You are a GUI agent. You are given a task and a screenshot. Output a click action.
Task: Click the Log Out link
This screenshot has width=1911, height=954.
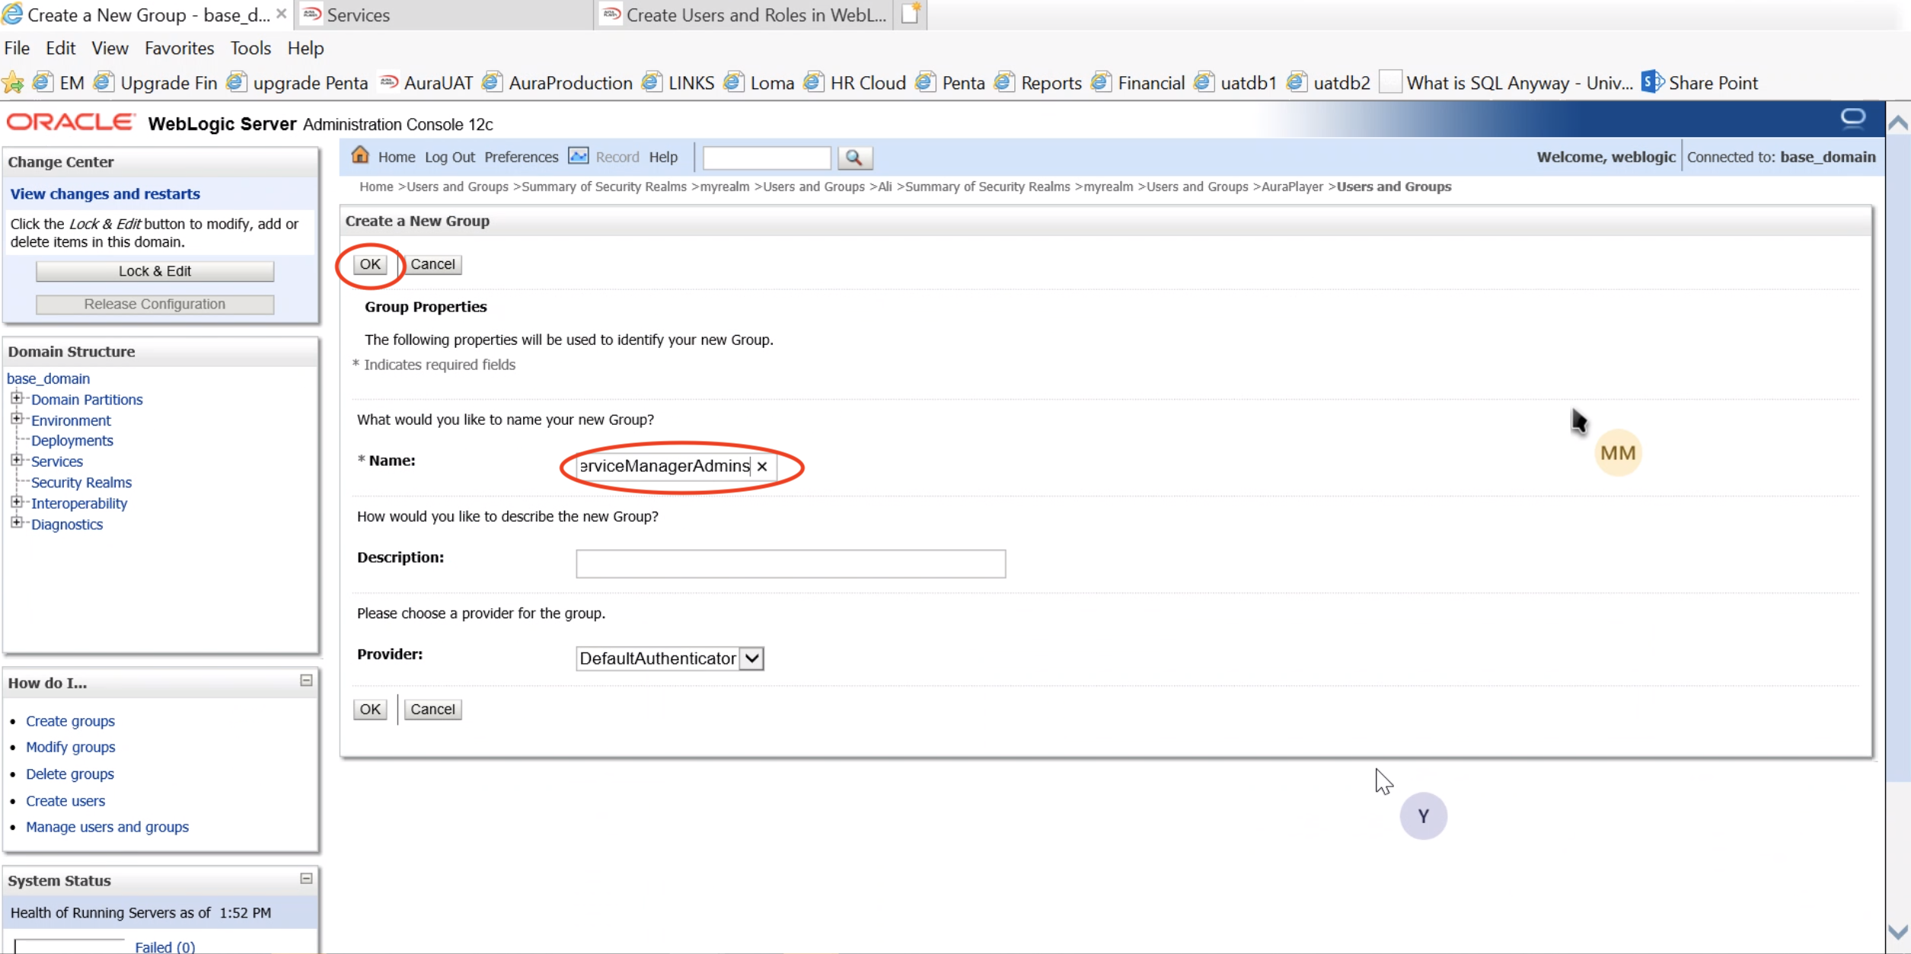pyautogui.click(x=449, y=157)
